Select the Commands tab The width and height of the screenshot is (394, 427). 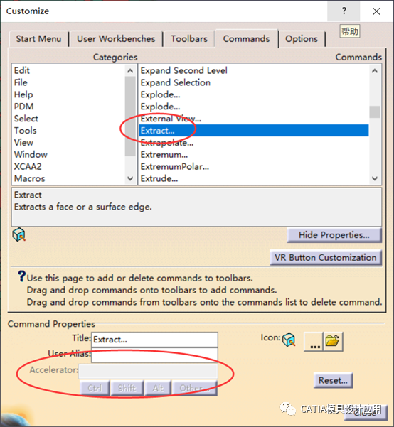[246, 38]
